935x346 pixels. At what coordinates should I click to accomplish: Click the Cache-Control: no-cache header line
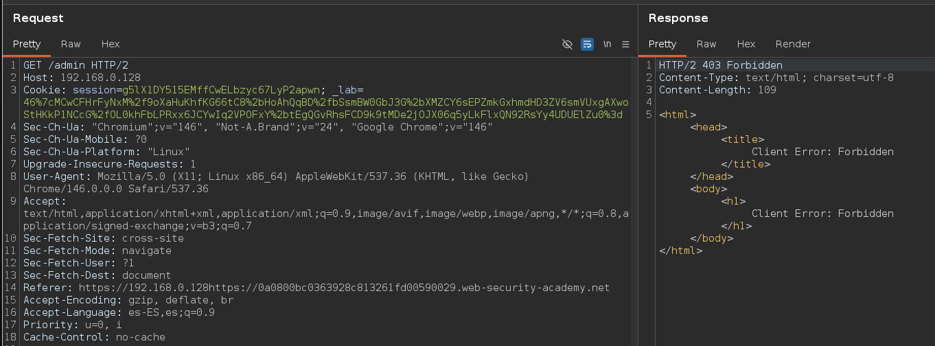tap(94, 337)
